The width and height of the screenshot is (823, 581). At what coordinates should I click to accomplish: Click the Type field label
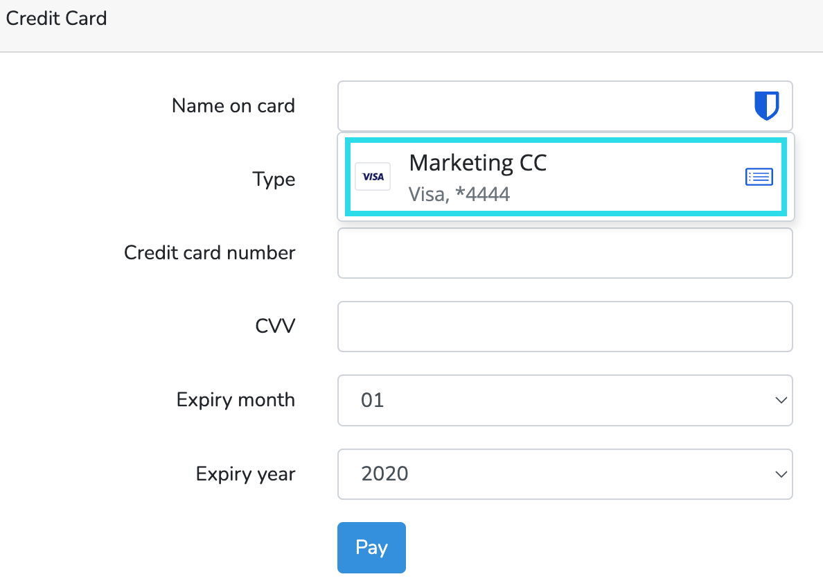click(x=274, y=179)
